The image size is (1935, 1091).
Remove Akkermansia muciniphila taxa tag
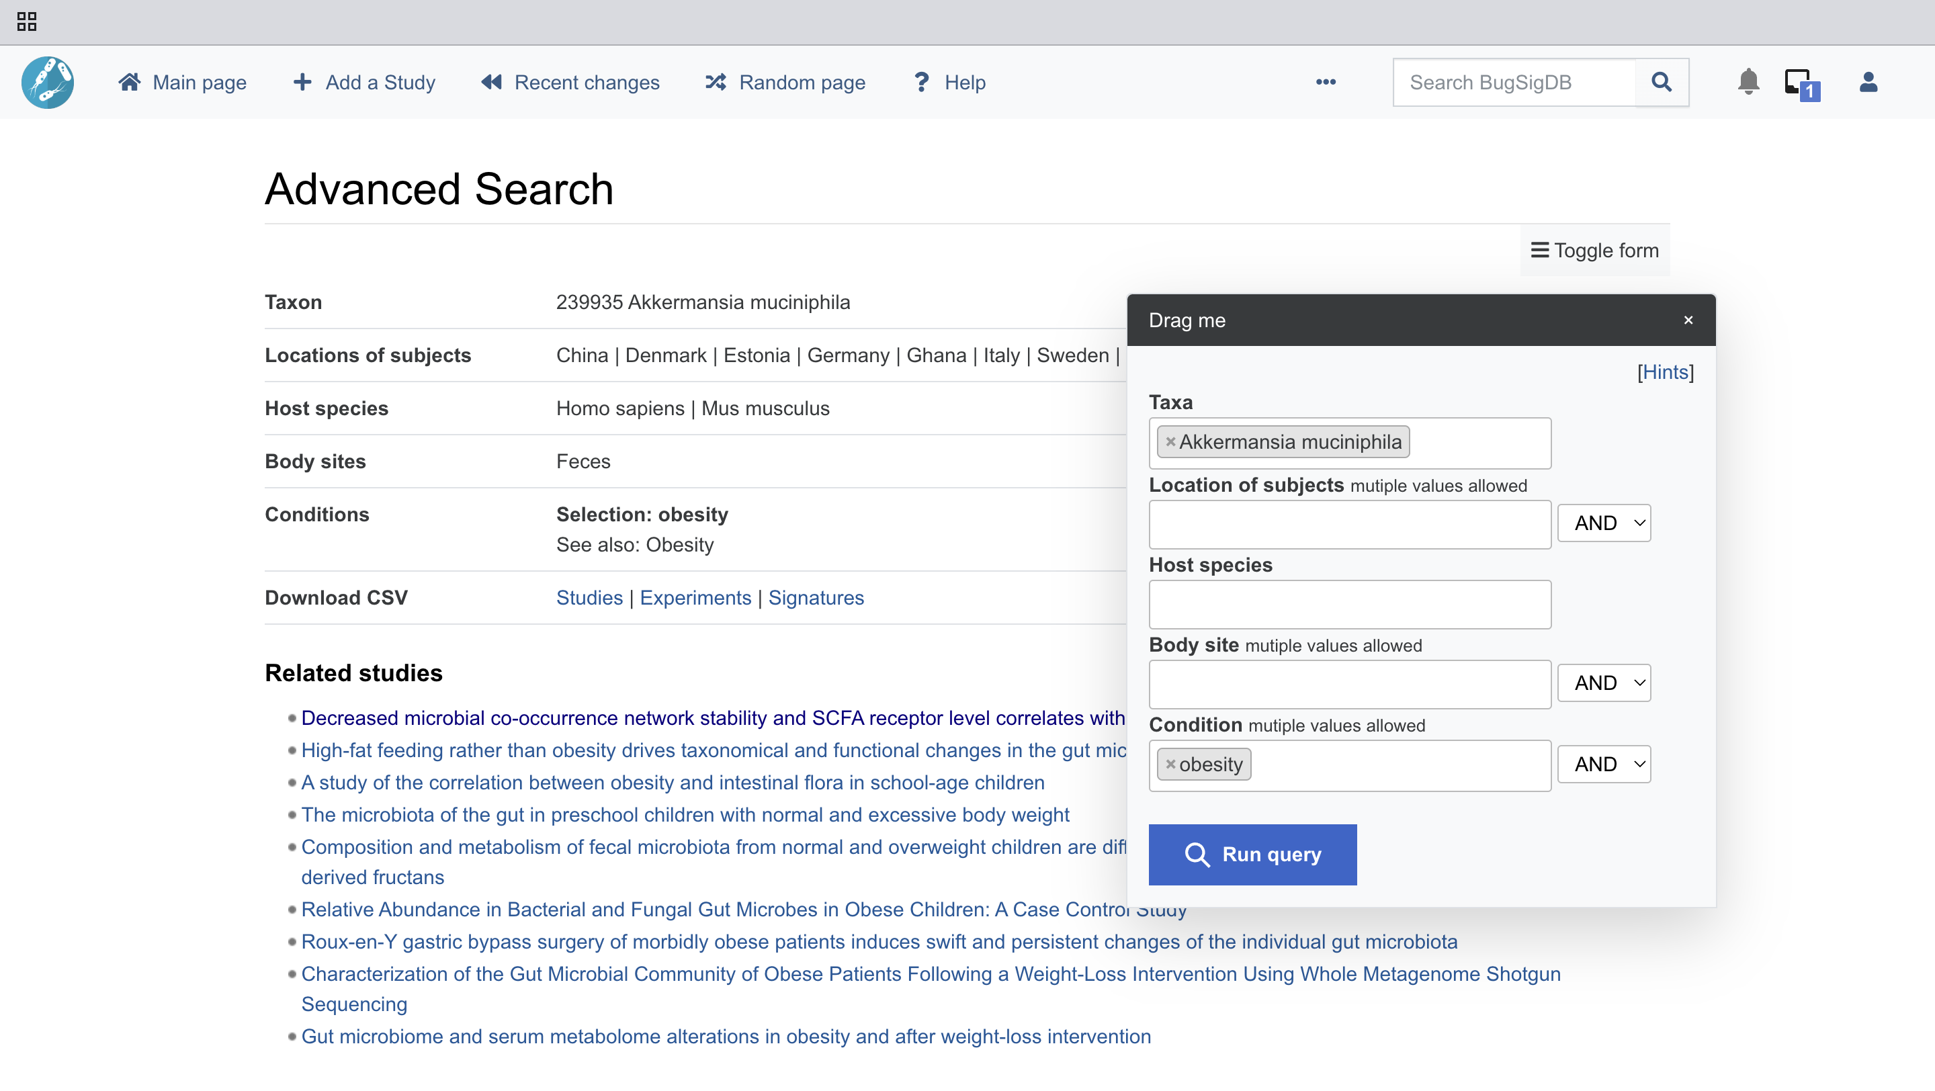(1170, 441)
